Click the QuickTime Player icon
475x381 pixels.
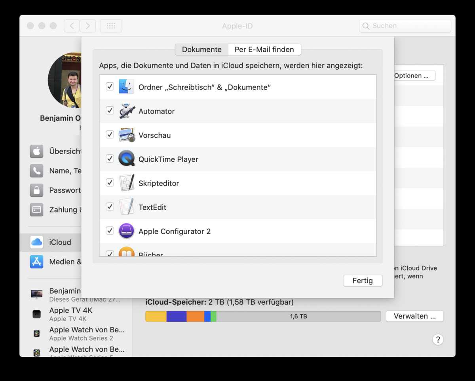(127, 159)
